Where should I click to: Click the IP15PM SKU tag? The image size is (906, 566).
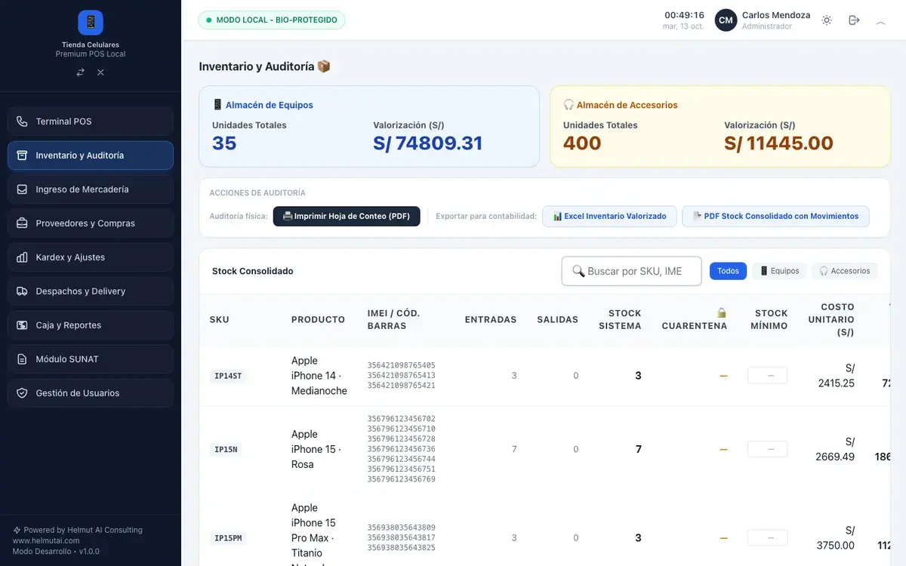click(x=228, y=538)
